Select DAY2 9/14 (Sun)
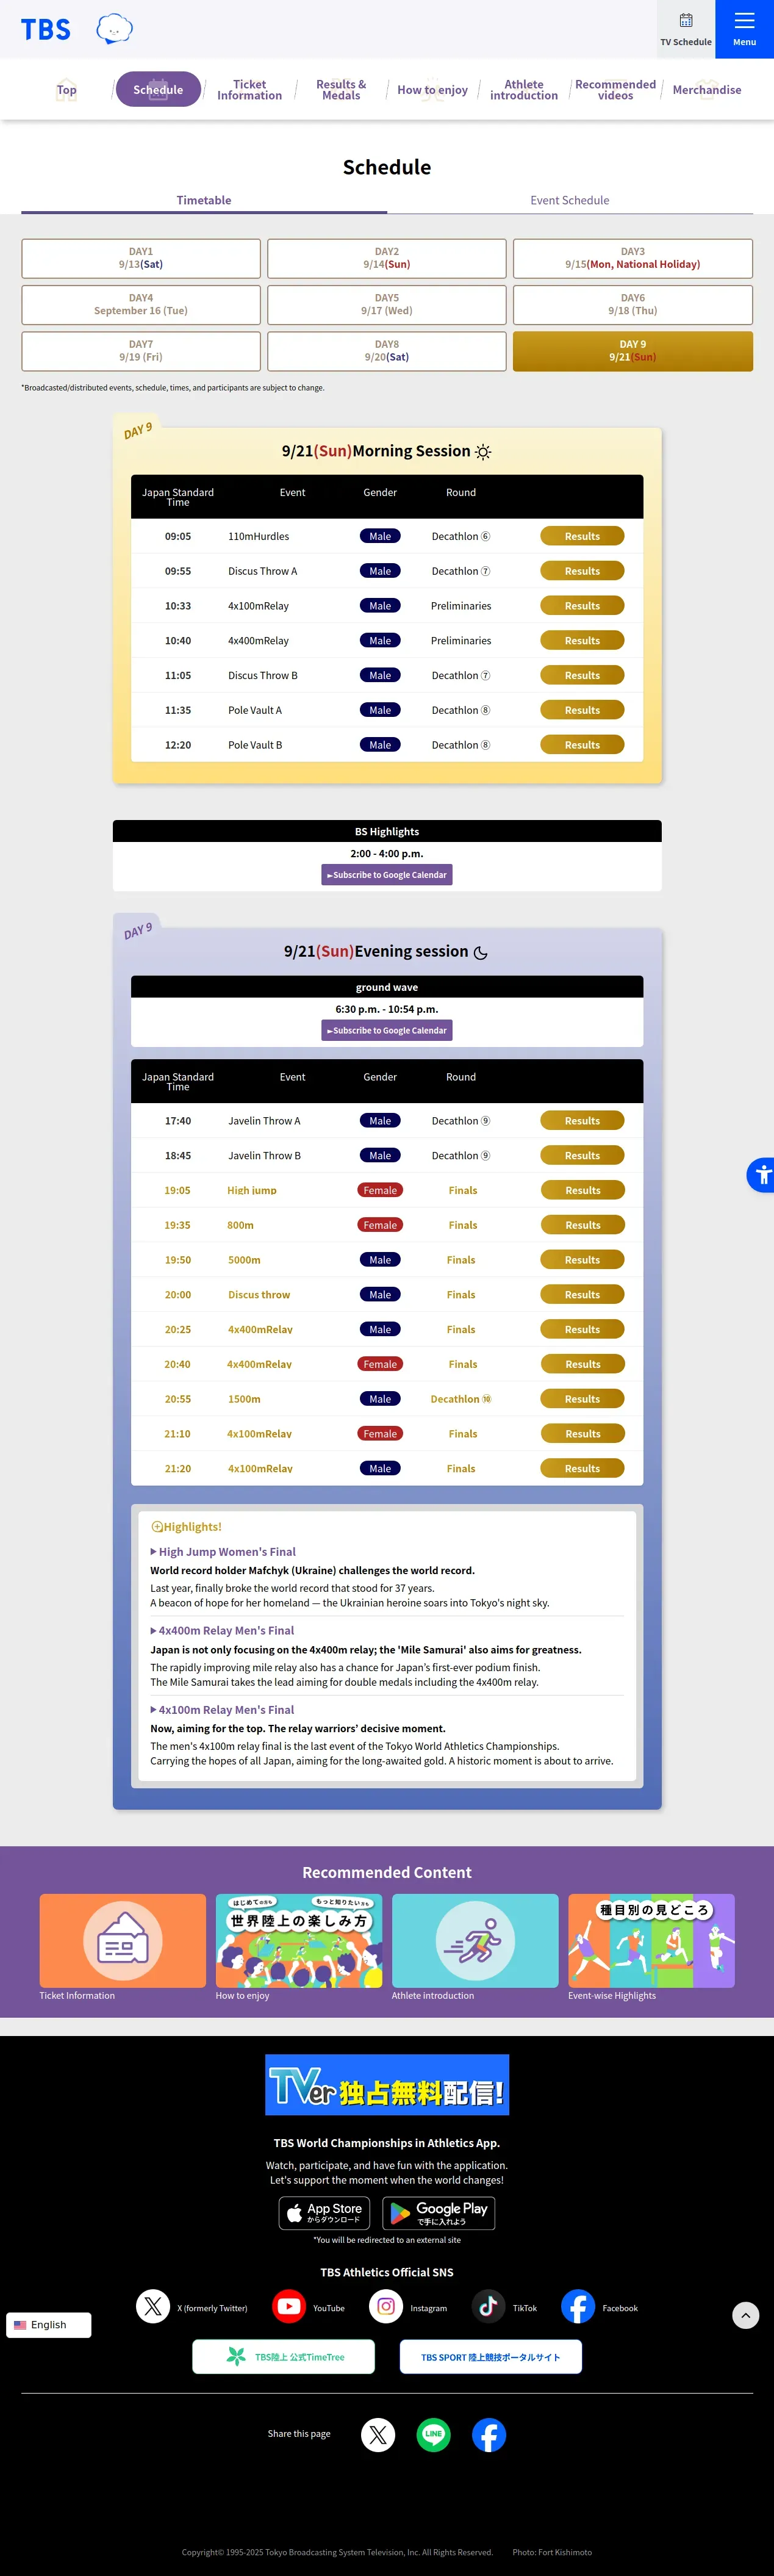Screen dimensions: 774x2576 click(x=387, y=258)
